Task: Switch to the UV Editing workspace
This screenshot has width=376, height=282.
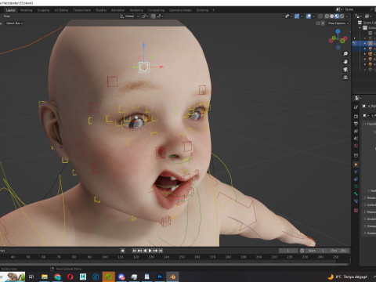Action: pyautogui.click(x=61, y=10)
